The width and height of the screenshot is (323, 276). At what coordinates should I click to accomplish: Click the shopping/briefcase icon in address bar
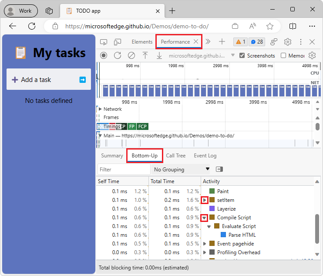235,26
